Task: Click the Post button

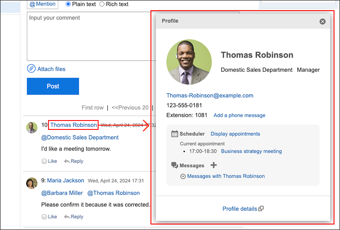Action: click(53, 86)
